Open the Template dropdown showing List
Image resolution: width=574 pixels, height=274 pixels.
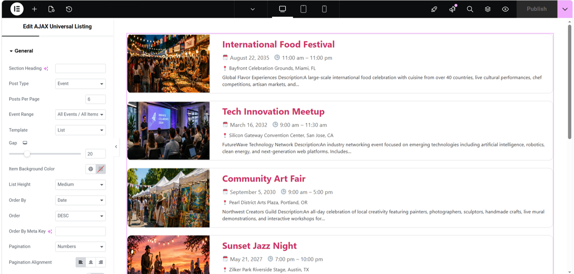81,130
